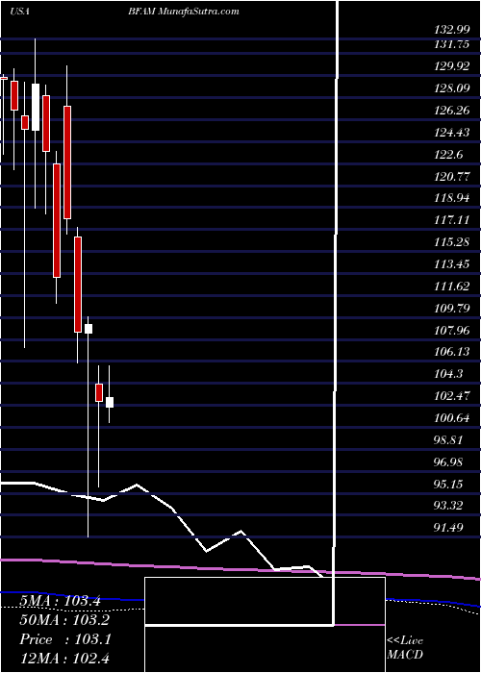Click the 5MA : 103.4 indicator text
Image resolution: width=481 pixels, height=673 pixels.
pos(60,601)
